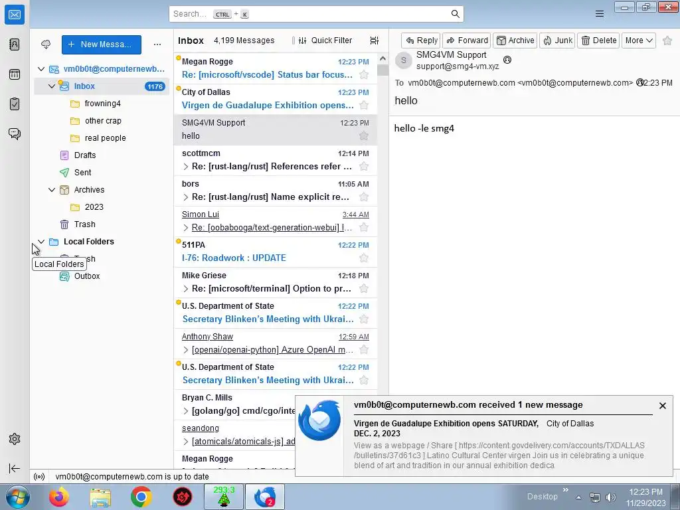Collapse the spaces toolbar arrow

[15, 468]
